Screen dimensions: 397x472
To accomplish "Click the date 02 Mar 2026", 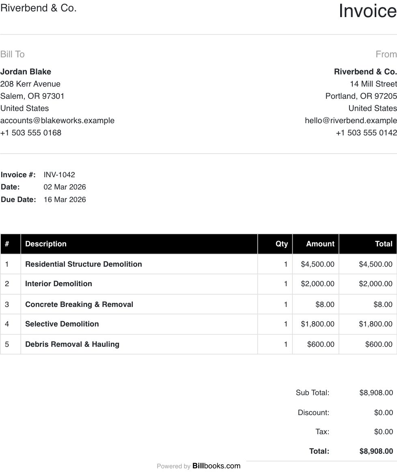I will 65,187.
